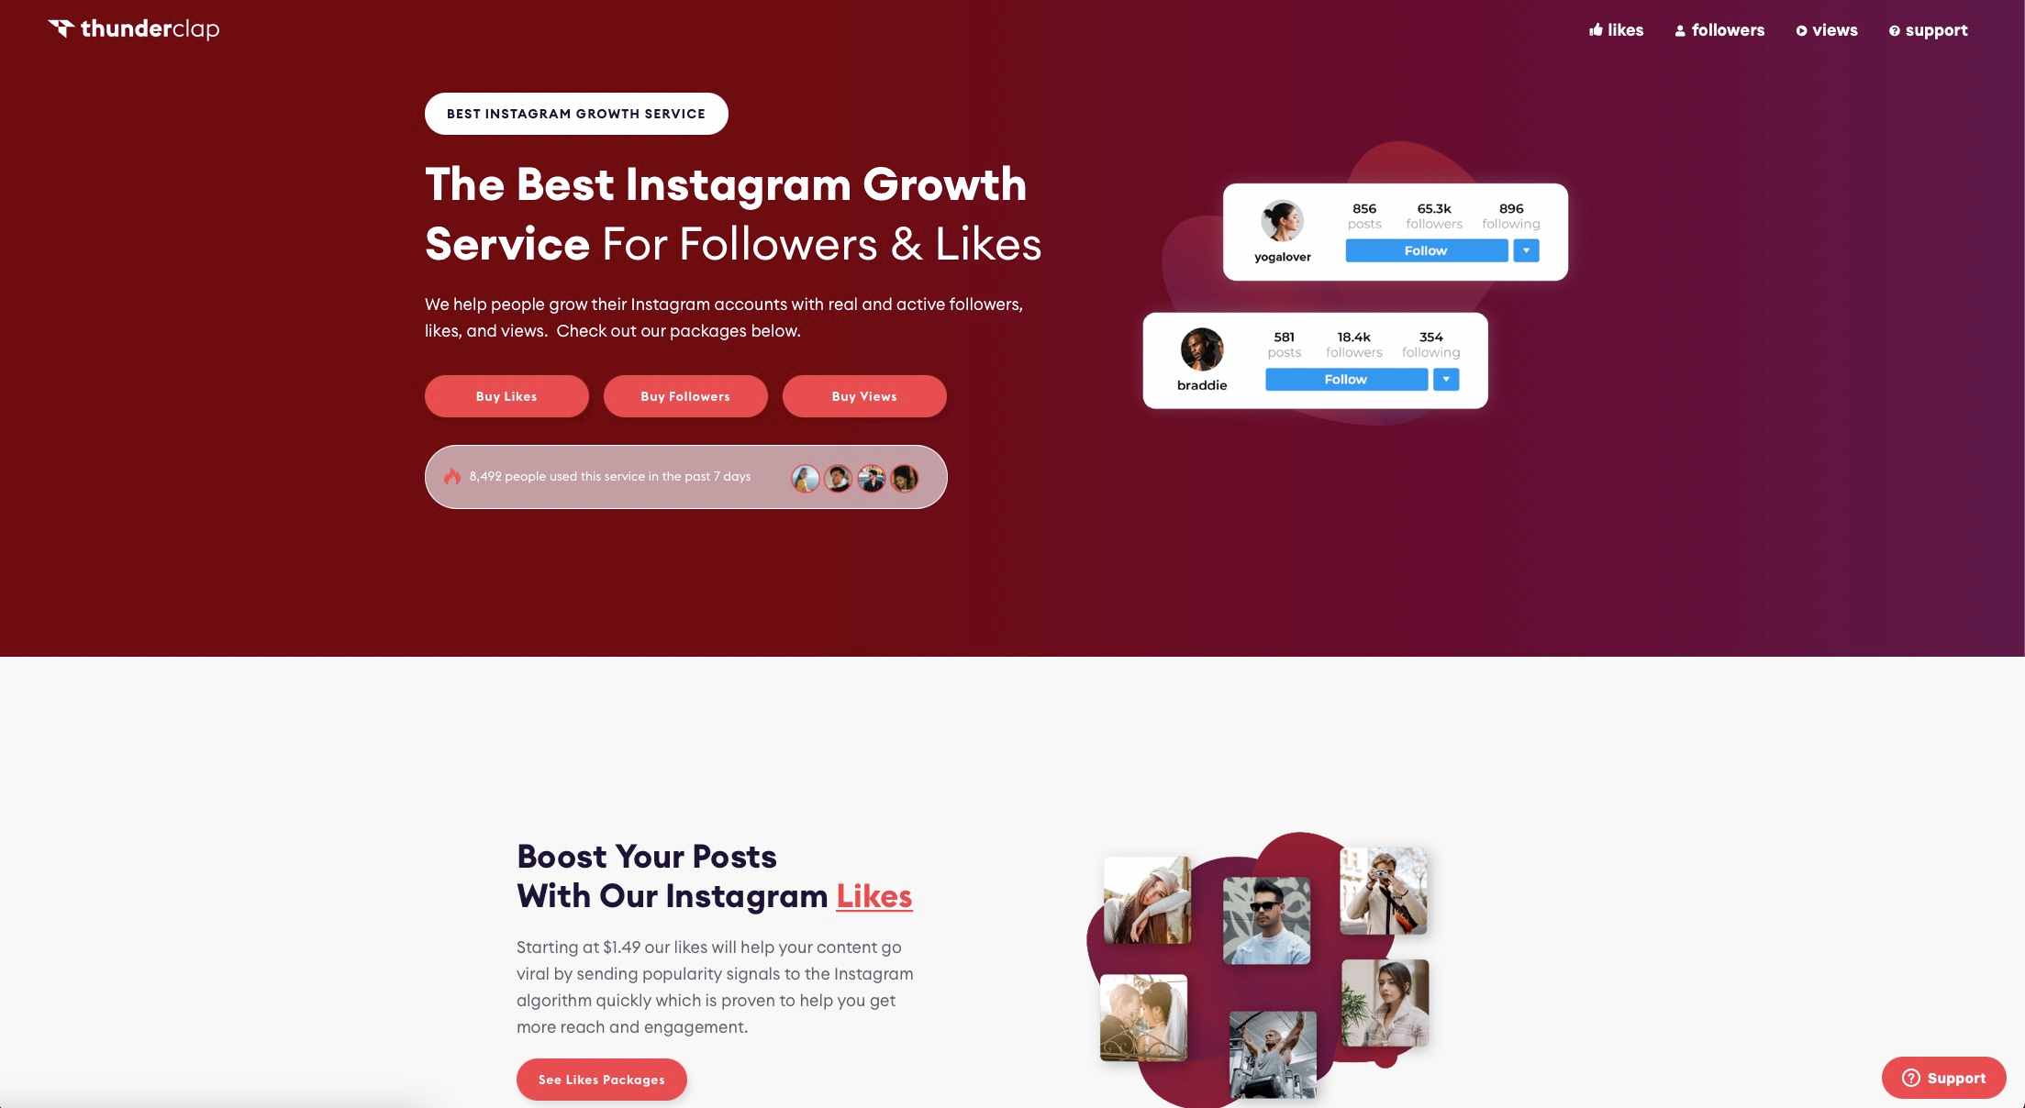Click the Buy Followers button
The height and width of the screenshot is (1108, 2025).
[685, 395]
